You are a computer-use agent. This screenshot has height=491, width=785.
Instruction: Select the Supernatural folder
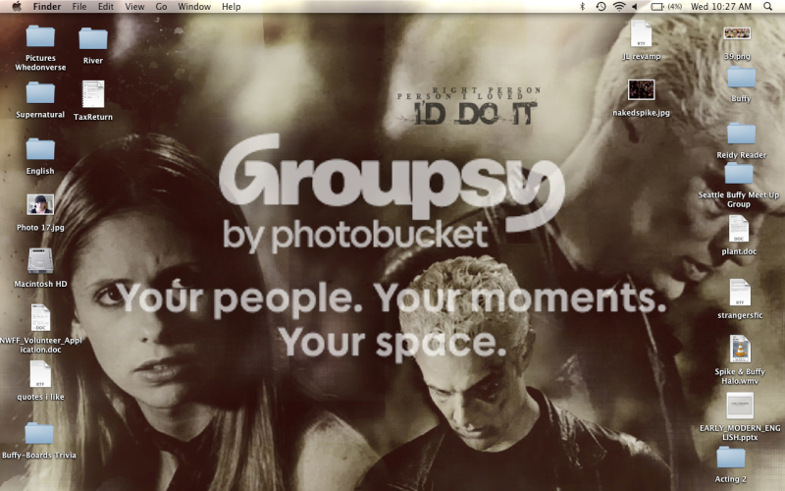(40, 93)
